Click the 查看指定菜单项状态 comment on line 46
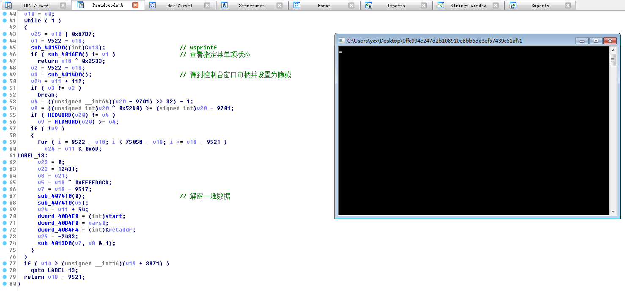 (x=215, y=54)
